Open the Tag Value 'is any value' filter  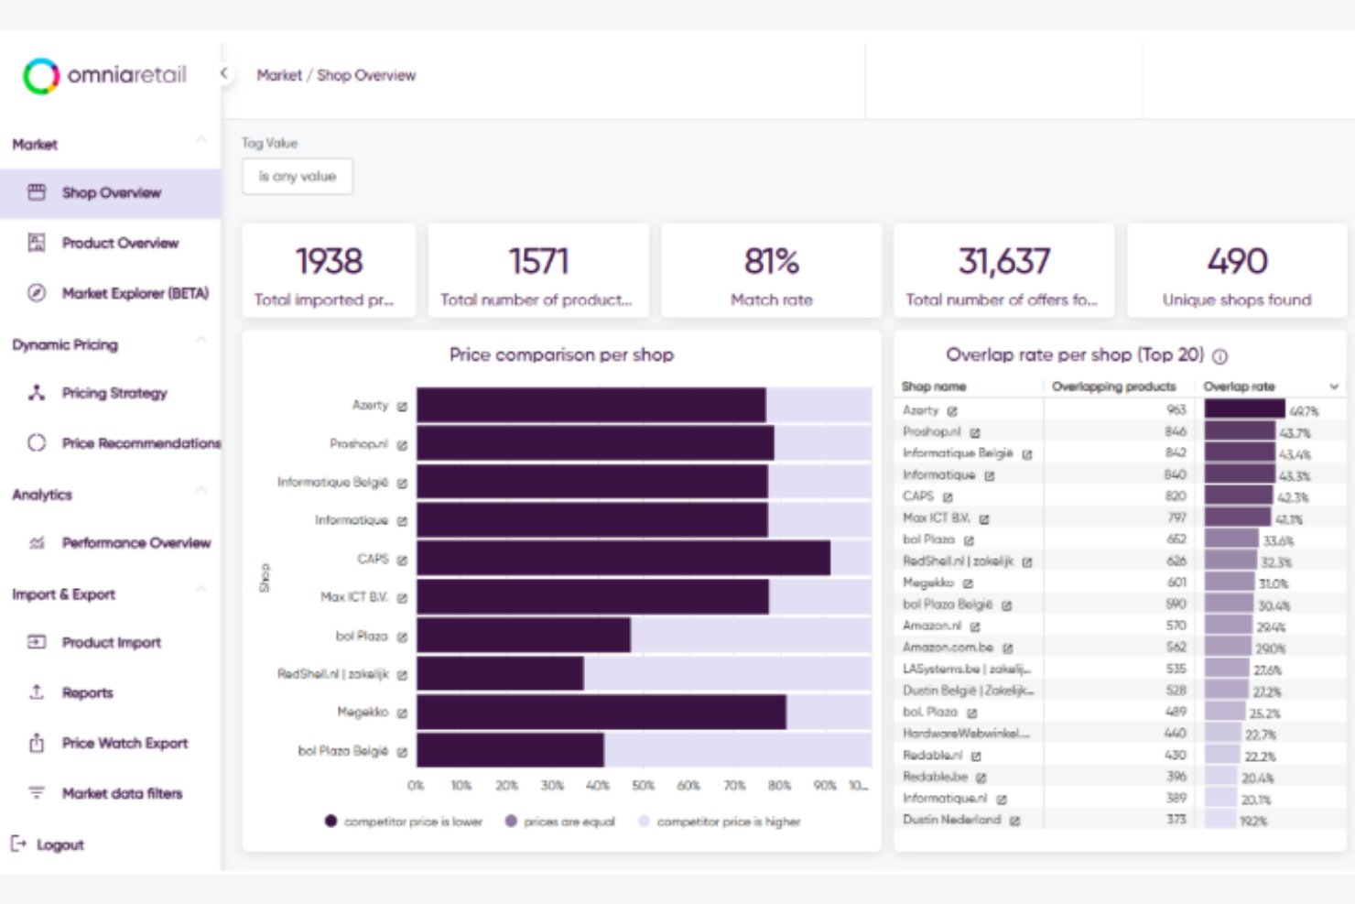pos(297,176)
